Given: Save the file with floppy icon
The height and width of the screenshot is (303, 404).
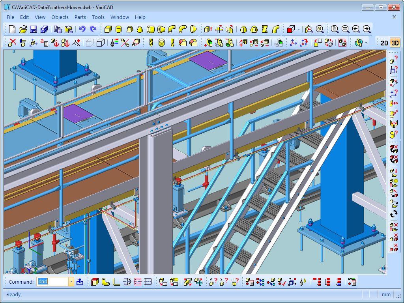Looking at the screenshot, I should (34, 29).
